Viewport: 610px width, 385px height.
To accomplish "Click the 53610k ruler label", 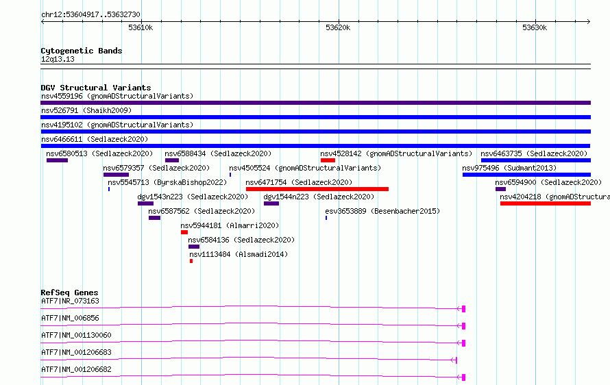I will click(141, 27).
